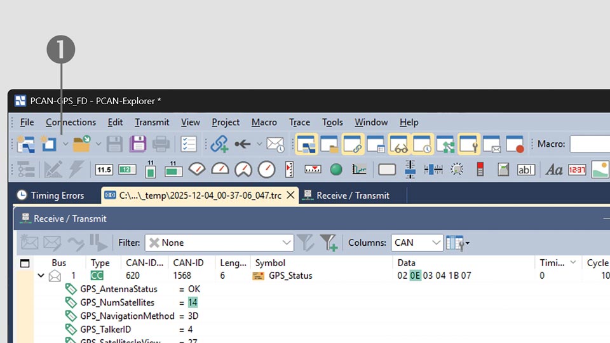The height and width of the screenshot is (343, 610).
Task: Open the Transmit menu
Action: point(152,123)
